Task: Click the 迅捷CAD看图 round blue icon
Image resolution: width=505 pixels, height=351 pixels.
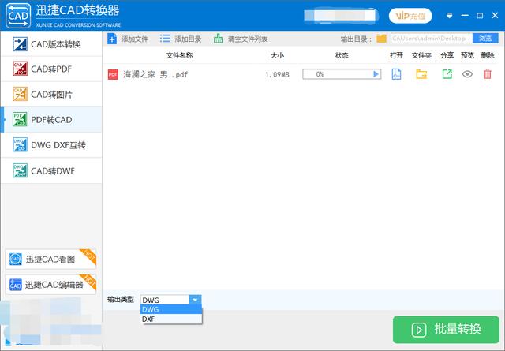Action: [16, 260]
